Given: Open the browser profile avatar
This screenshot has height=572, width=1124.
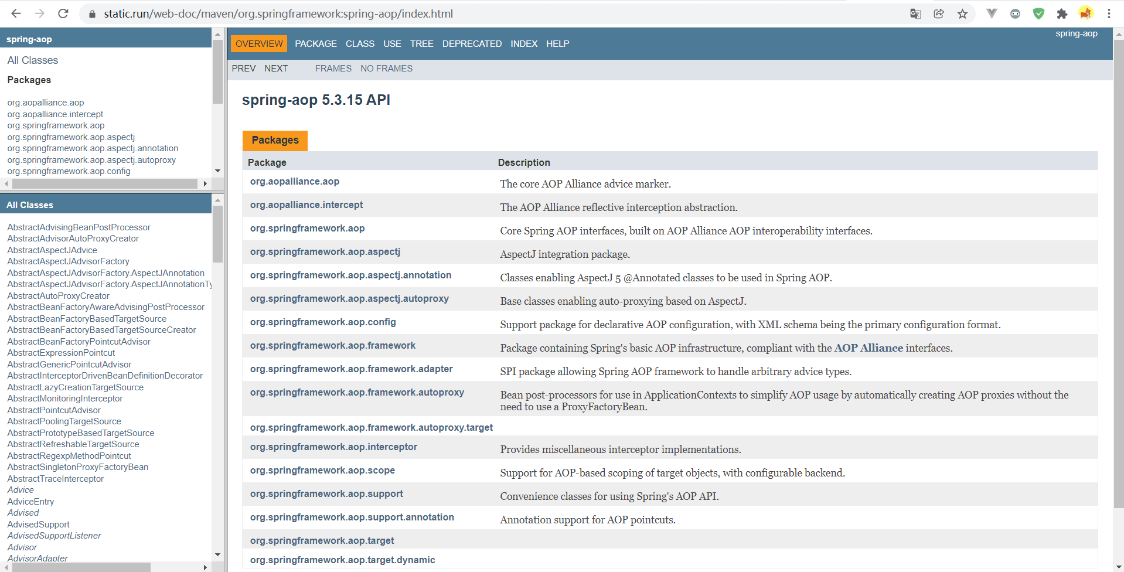Looking at the screenshot, I should [x=1085, y=13].
